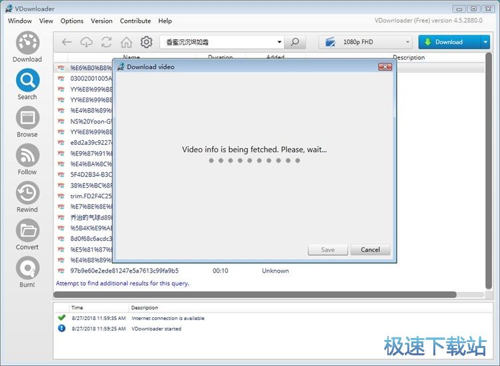This screenshot has height=366, width=500.
Task: Open settings with the gear icon
Action: [147, 42]
